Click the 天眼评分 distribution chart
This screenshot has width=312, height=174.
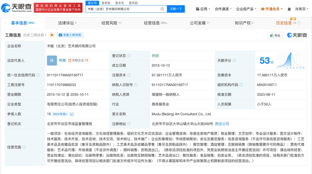pyautogui.click(x=291, y=61)
